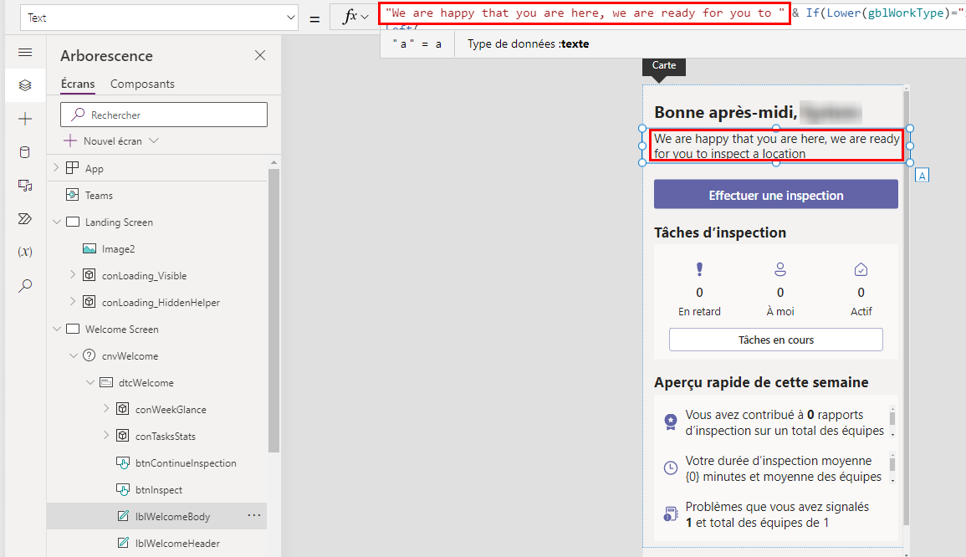The image size is (966, 557).
Task: Select lblWelcomeBody tree item
Action: click(x=172, y=516)
